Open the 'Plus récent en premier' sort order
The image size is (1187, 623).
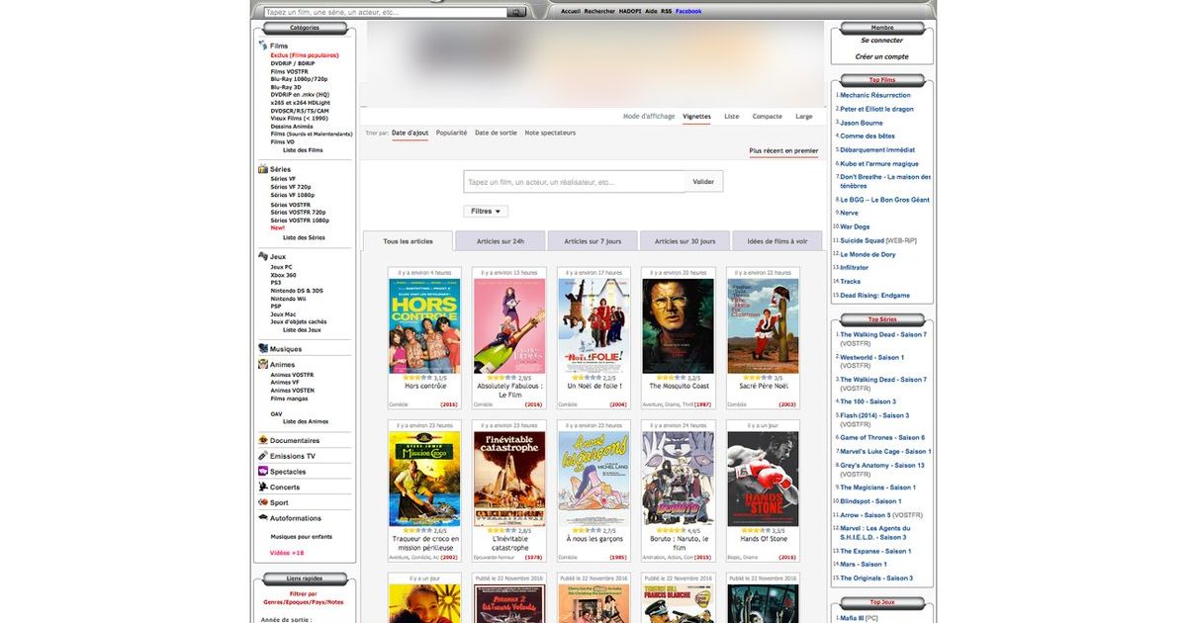coord(783,151)
